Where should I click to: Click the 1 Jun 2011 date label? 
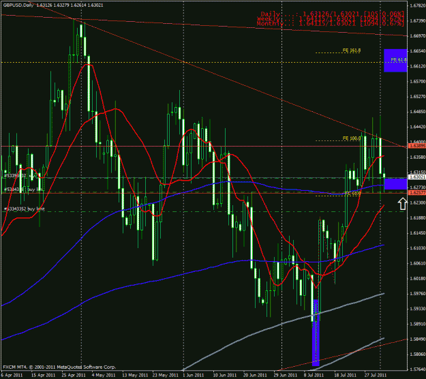coord(194,375)
